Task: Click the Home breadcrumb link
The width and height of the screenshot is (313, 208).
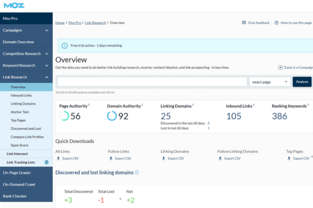Action: [60, 23]
